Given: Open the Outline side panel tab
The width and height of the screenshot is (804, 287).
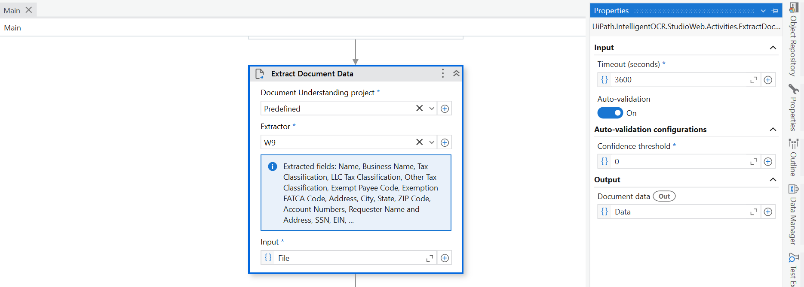Looking at the screenshot, I should click(x=793, y=158).
